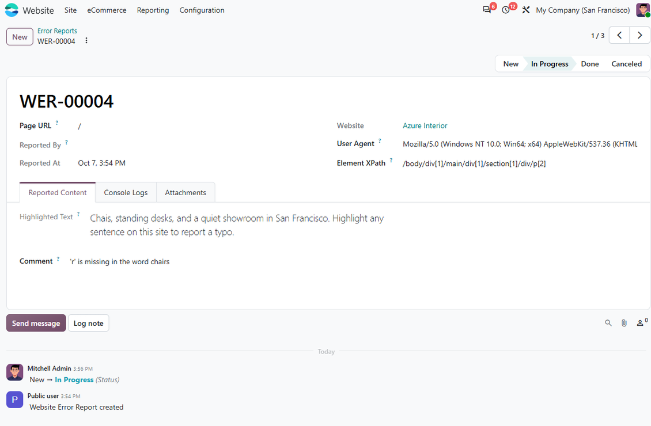Open the discuss conversations icon
651x426 pixels.
tap(487, 10)
